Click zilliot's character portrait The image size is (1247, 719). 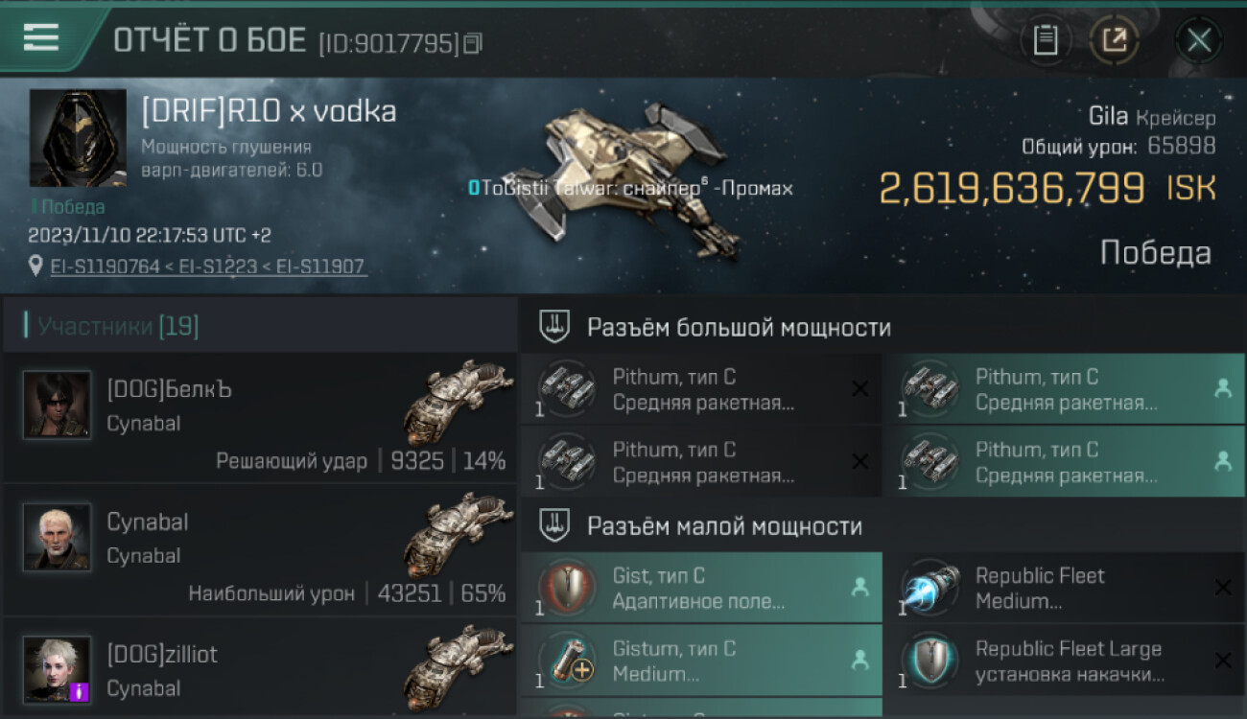[x=58, y=668]
